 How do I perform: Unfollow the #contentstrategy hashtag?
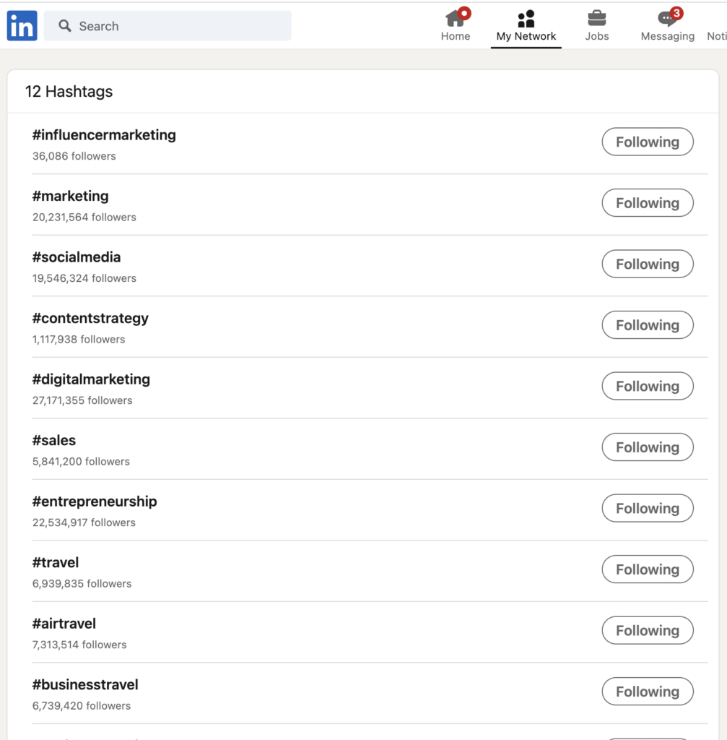[x=647, y=325]
